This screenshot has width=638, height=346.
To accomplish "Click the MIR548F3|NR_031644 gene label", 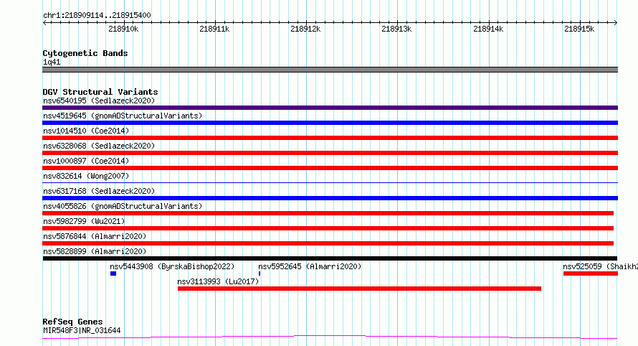I will click(82, 330).
